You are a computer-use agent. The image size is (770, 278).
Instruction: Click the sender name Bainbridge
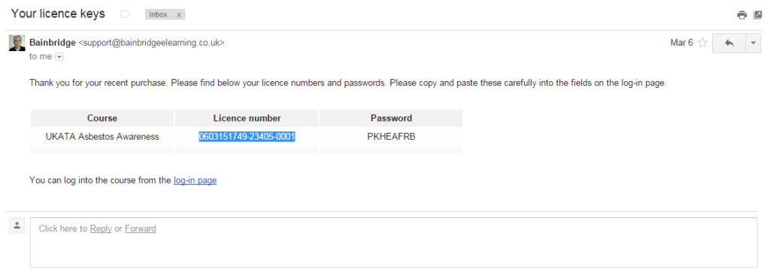(x=53, y=43)
